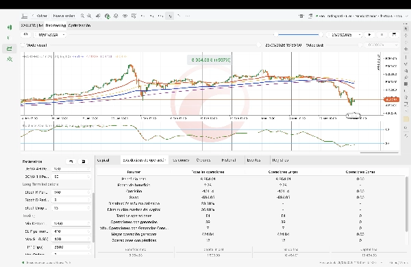
Task: Click the orange current price label on axis
Action: [391, 99]
